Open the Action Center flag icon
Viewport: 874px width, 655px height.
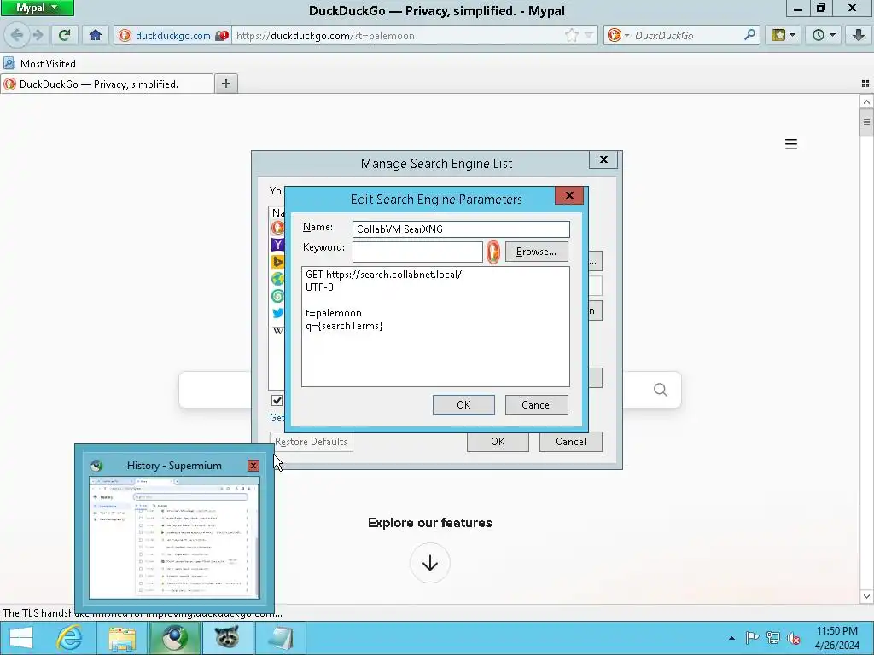pyautogui.click(x=752, y=638)
